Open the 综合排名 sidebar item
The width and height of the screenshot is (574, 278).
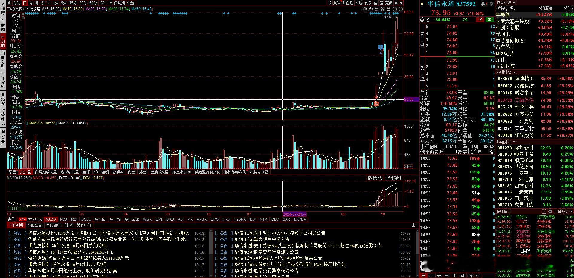click(3, 117)
